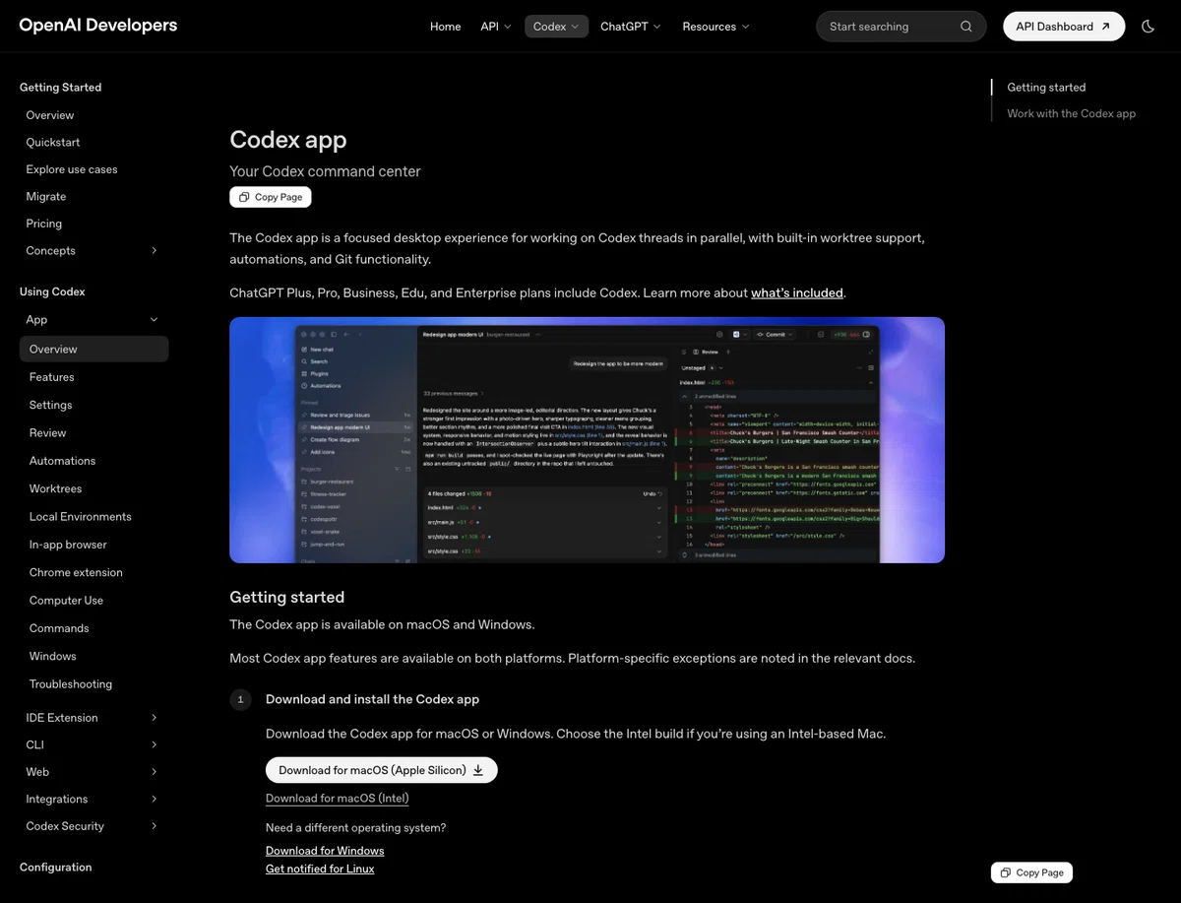
Task: Click the Configuration sidebar heading
Action: point(55,868)
